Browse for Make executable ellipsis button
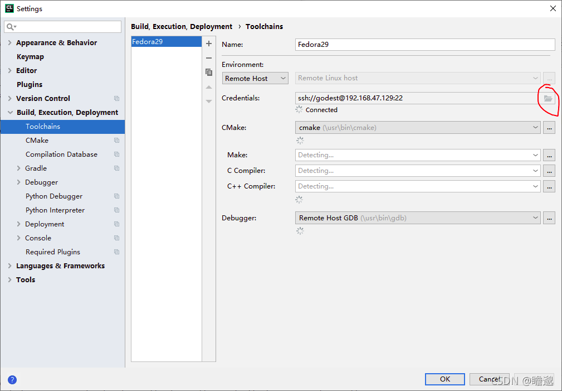This screenshot has height=391, width=562. pos(549,155)
